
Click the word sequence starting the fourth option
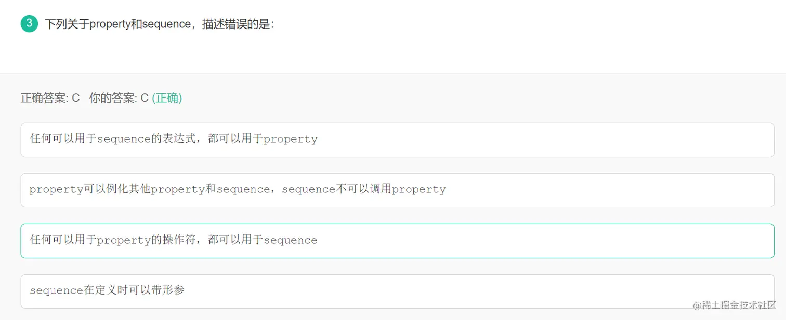click(56, 290)
